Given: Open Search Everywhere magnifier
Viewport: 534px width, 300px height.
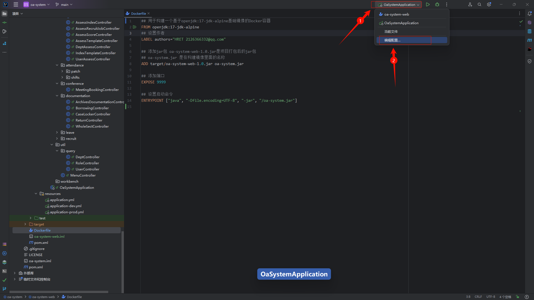Looking at the screenshot, I should click(479, 4).
